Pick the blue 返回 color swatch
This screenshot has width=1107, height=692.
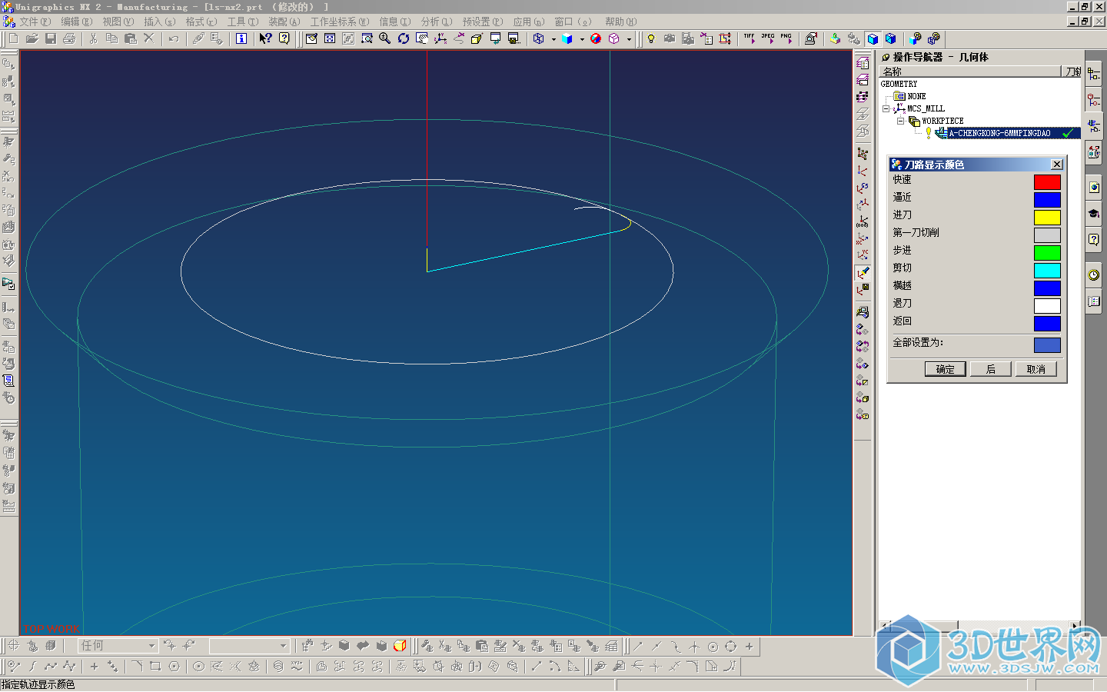[x=1047, y=324]
